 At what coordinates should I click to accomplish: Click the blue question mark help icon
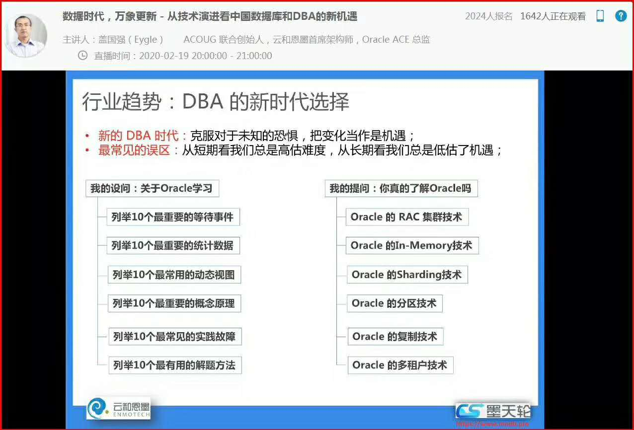pos(621,16)
